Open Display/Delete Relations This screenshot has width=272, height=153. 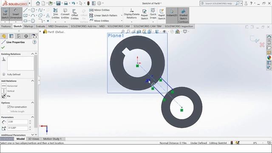click(x=131, y=14)
